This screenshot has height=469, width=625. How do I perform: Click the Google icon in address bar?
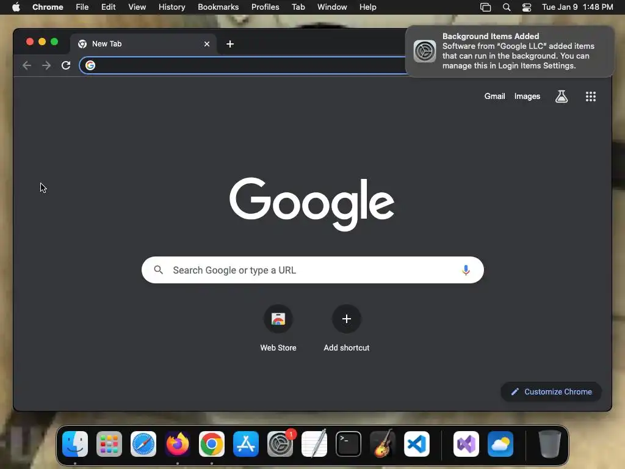tap(90, 65)
